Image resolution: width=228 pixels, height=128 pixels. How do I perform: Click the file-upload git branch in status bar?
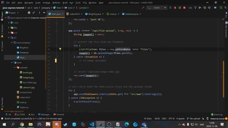pyautogui.click(x=193, y=118)
